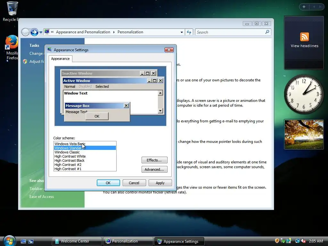Switch to Personalization taskbar button
Viewport: 328px width, 246px height.
[x=128, y=241]
